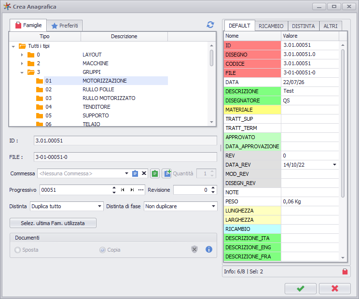The width and height of the screenshot is (359, 299).
Task: Click the PESO value 0,06 Kg
Action: click(x=310, y=201)
